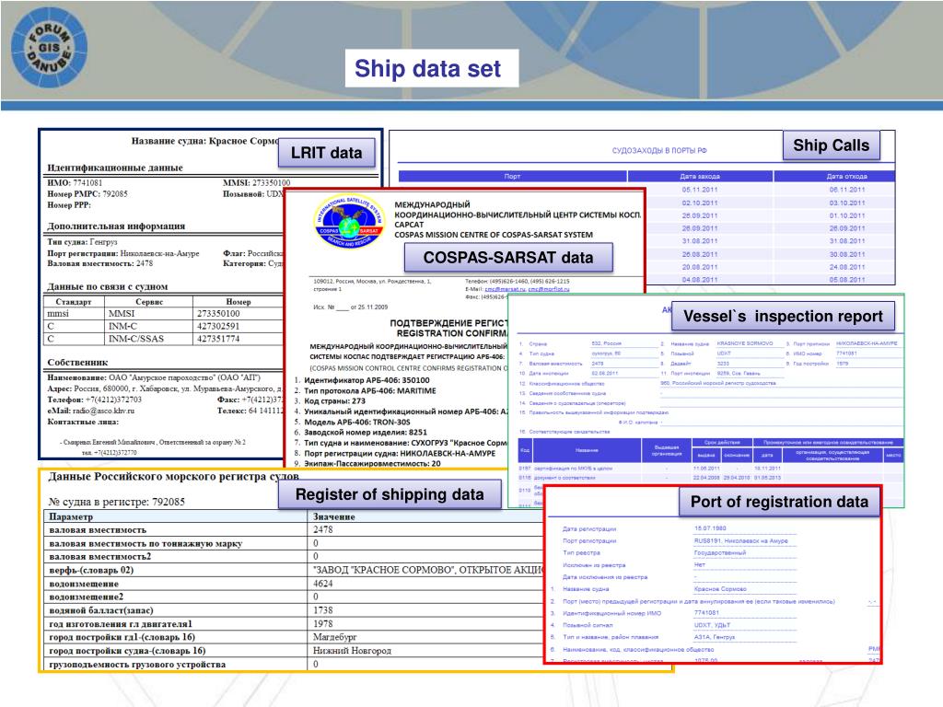Select arrival date 02.10.2011 in Ship Calls
Screen dimensions: 943x707
700,203
